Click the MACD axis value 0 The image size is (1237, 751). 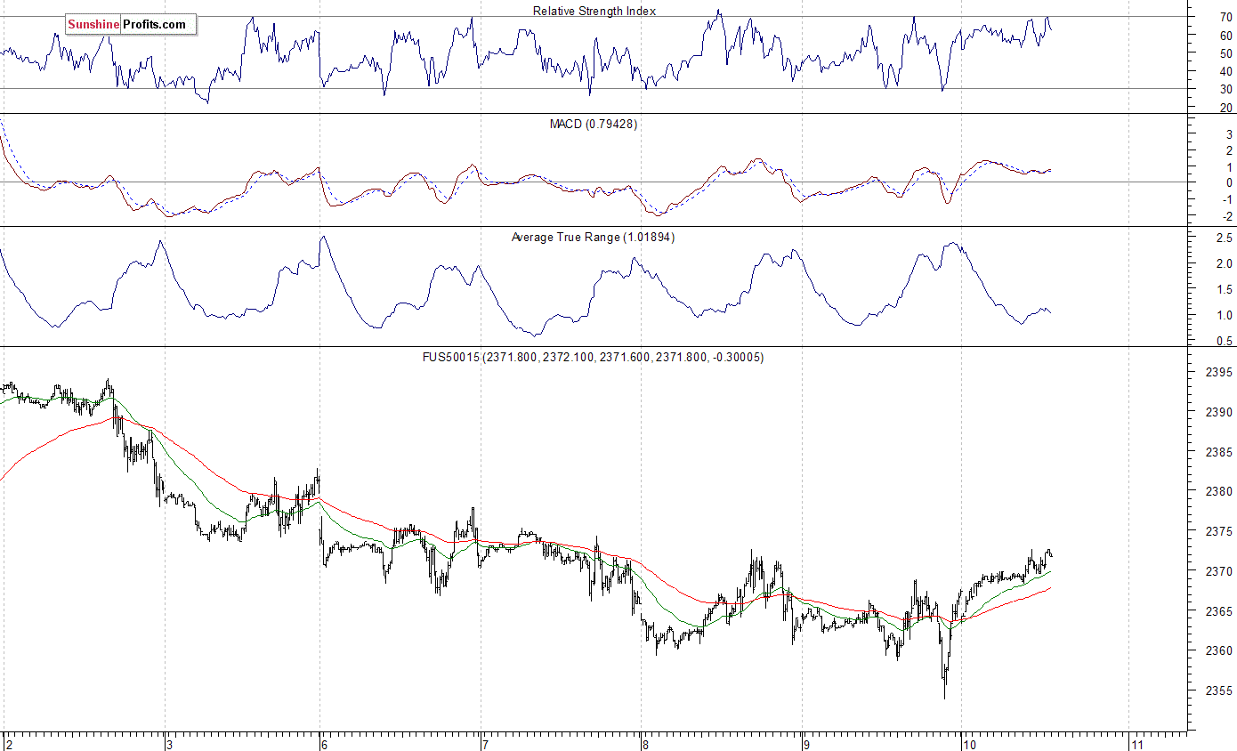1229,183
